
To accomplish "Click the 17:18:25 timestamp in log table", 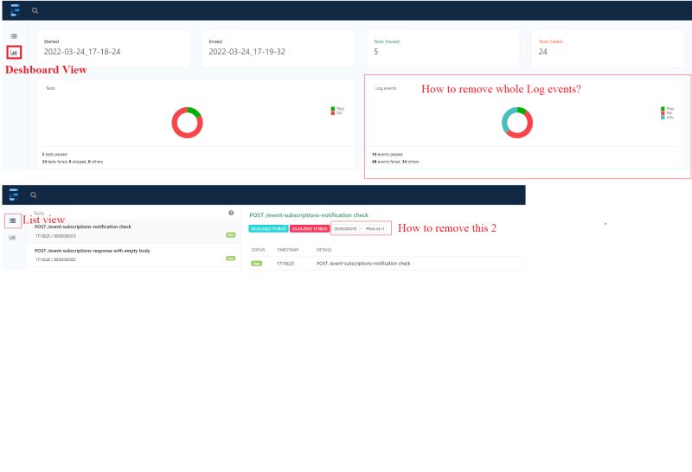I will [x=285, y=264].
